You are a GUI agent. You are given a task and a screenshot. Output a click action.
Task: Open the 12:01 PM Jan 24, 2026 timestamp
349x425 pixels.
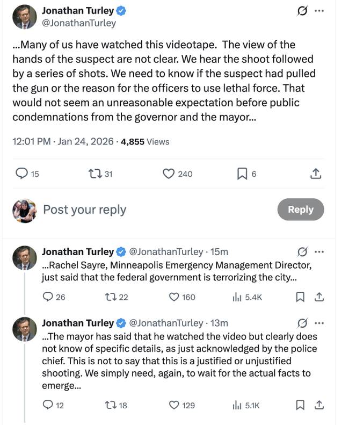[63, 141]
